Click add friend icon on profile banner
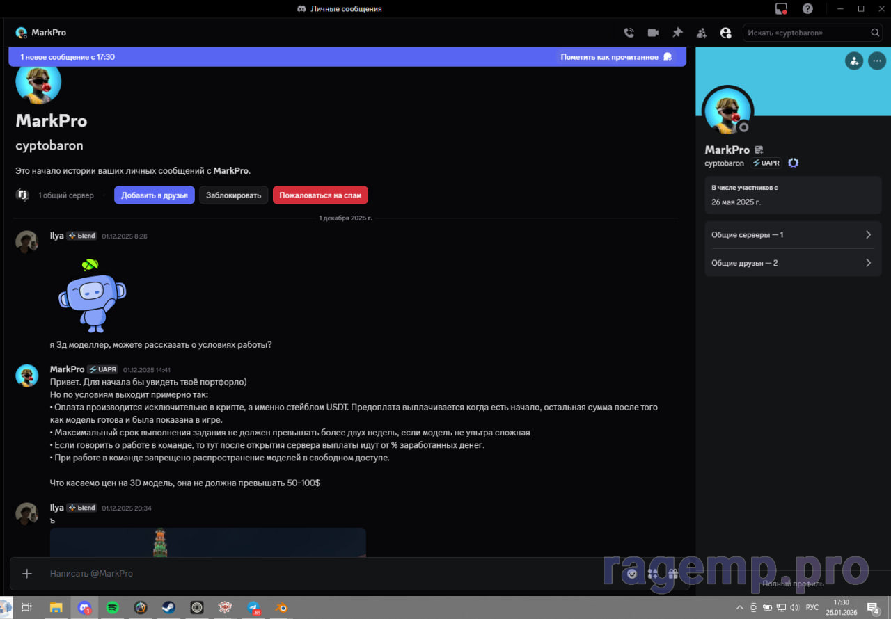The image size is (891, 619). (854, 61)
